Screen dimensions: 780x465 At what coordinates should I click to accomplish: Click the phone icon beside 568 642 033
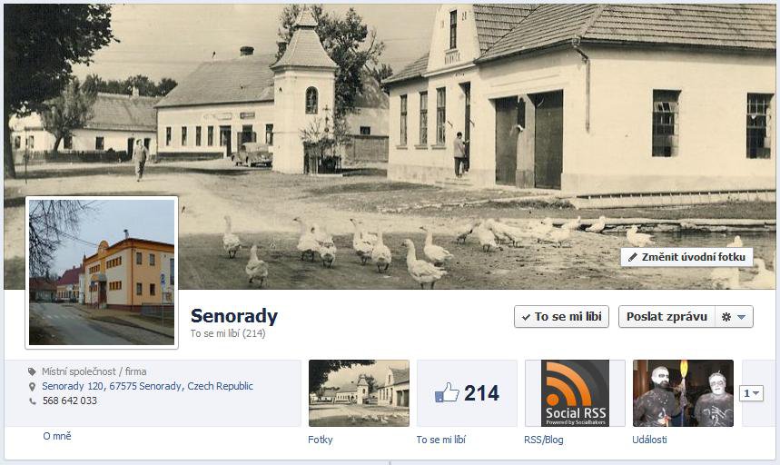33,401
